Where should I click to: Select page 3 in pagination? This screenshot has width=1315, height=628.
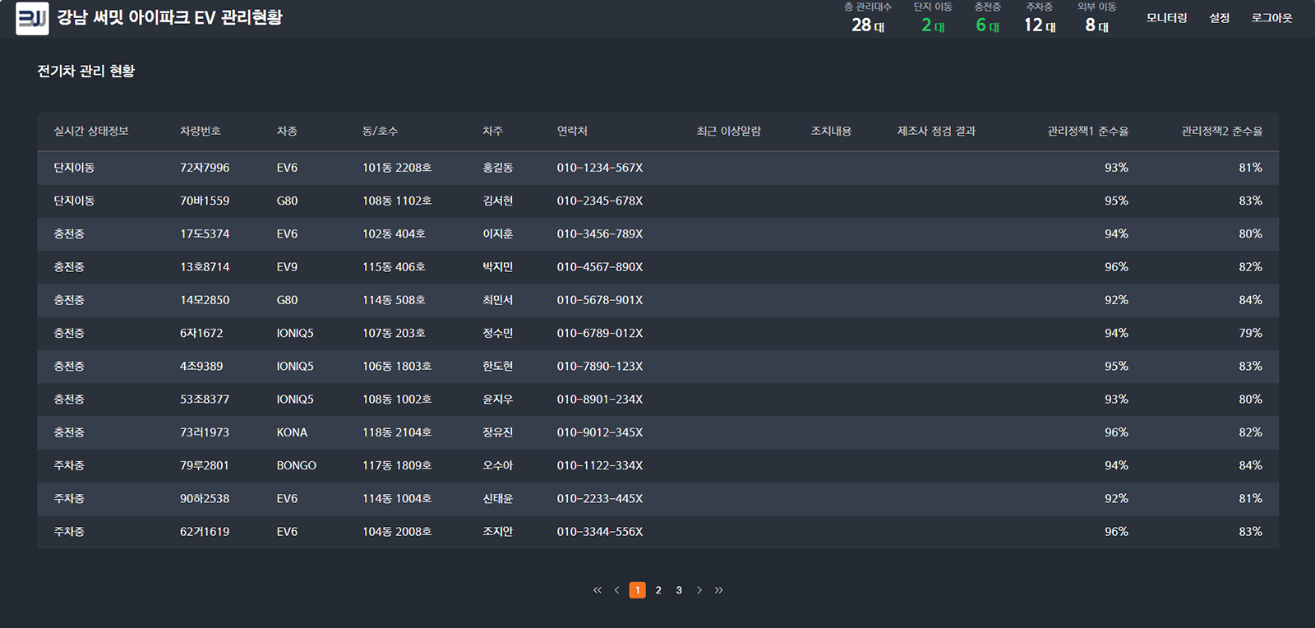pos(679,590)
